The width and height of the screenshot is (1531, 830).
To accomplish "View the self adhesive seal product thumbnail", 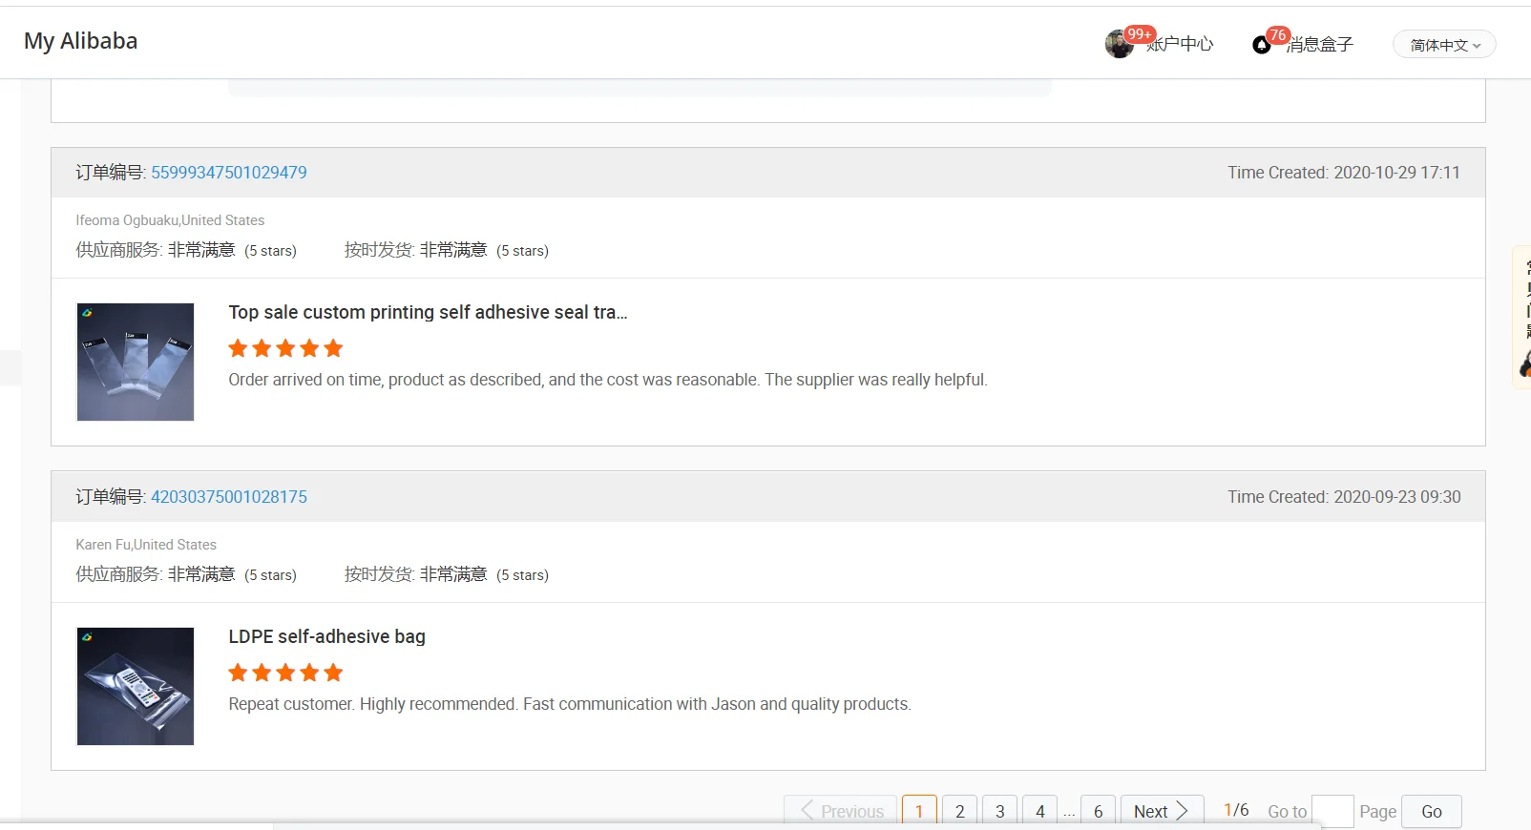I will point(136,362).
